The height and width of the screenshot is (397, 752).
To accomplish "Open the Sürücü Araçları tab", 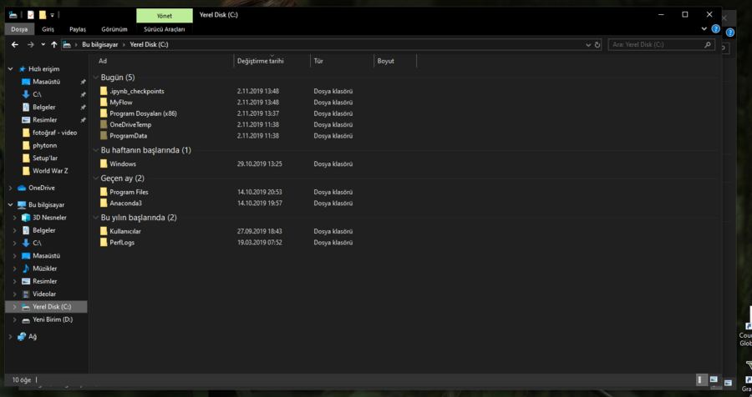I will [165, 29].
